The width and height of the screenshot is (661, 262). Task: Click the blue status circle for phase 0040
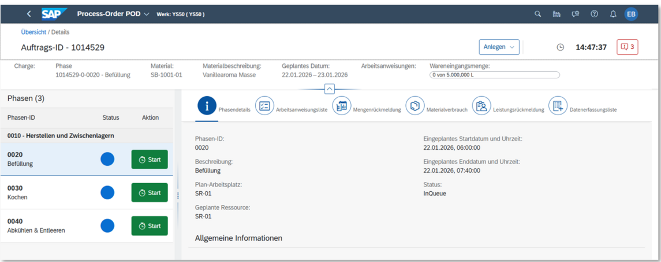[107, 226]
